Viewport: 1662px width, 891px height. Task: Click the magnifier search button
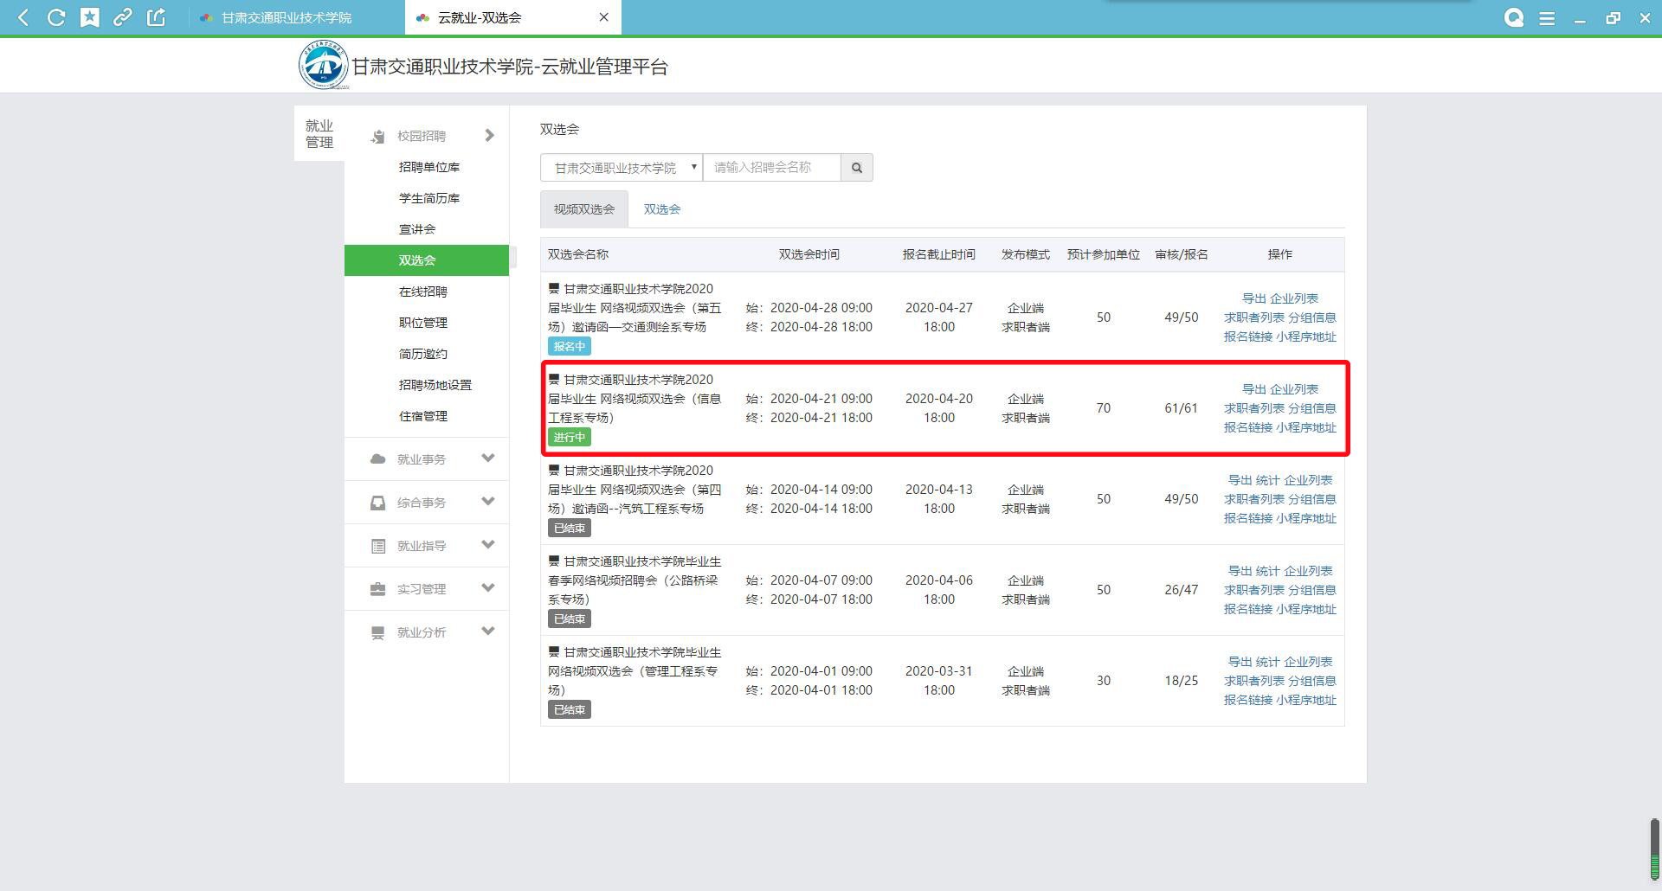tap(856, 168)
